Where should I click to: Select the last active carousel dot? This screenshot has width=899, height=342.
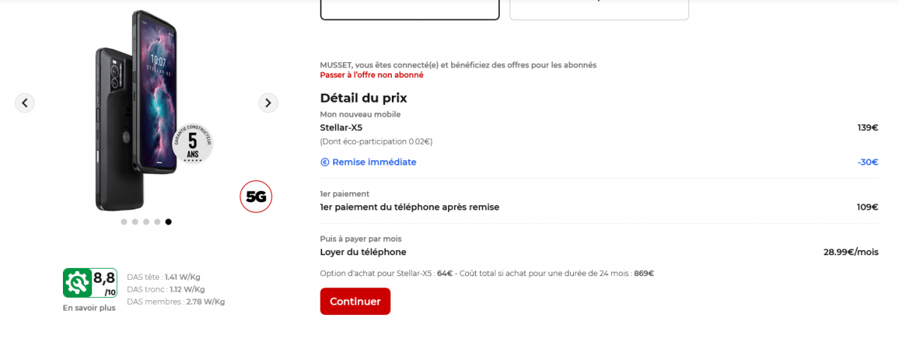pos(169,222)
